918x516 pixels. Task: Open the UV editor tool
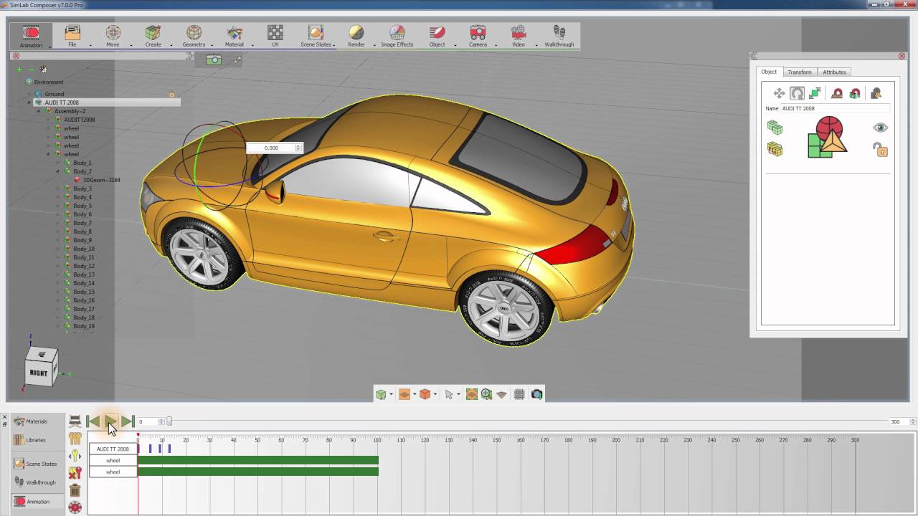pos(275,36)
